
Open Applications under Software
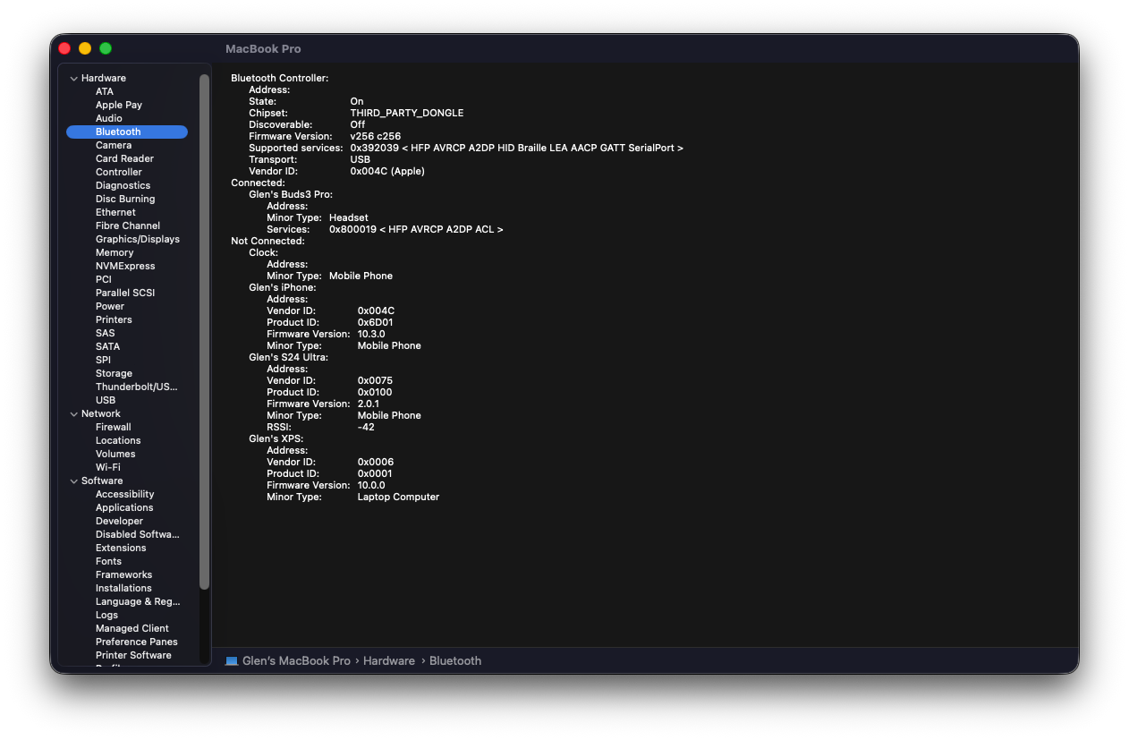(x=124, y=507)
